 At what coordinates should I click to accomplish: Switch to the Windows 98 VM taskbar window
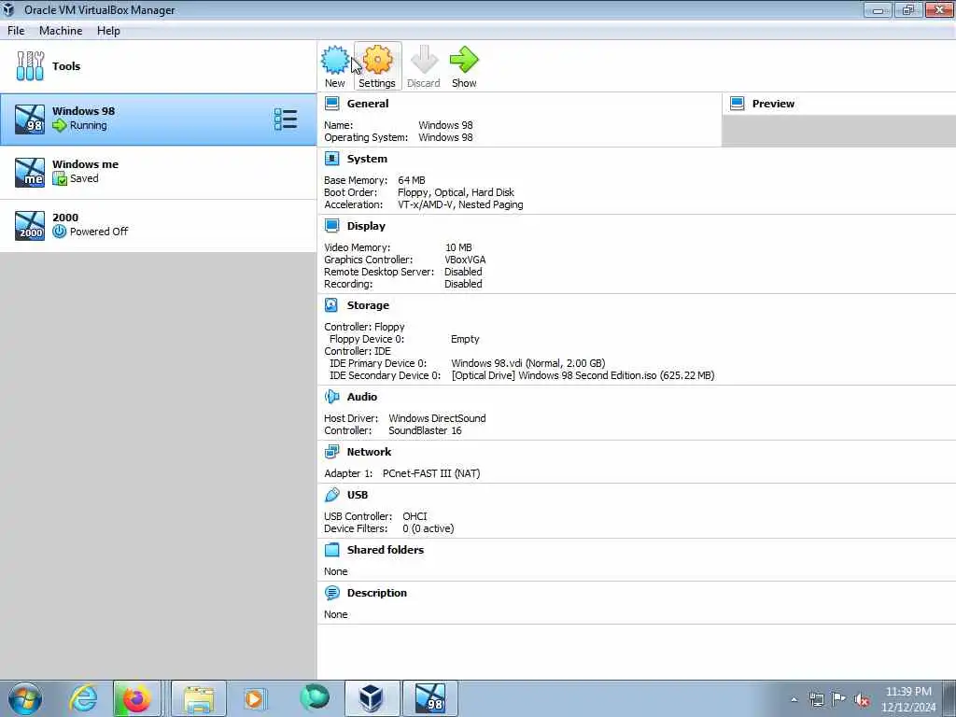coord(429,698)
